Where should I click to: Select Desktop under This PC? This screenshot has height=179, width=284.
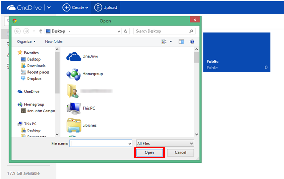[x=31, y=131]
